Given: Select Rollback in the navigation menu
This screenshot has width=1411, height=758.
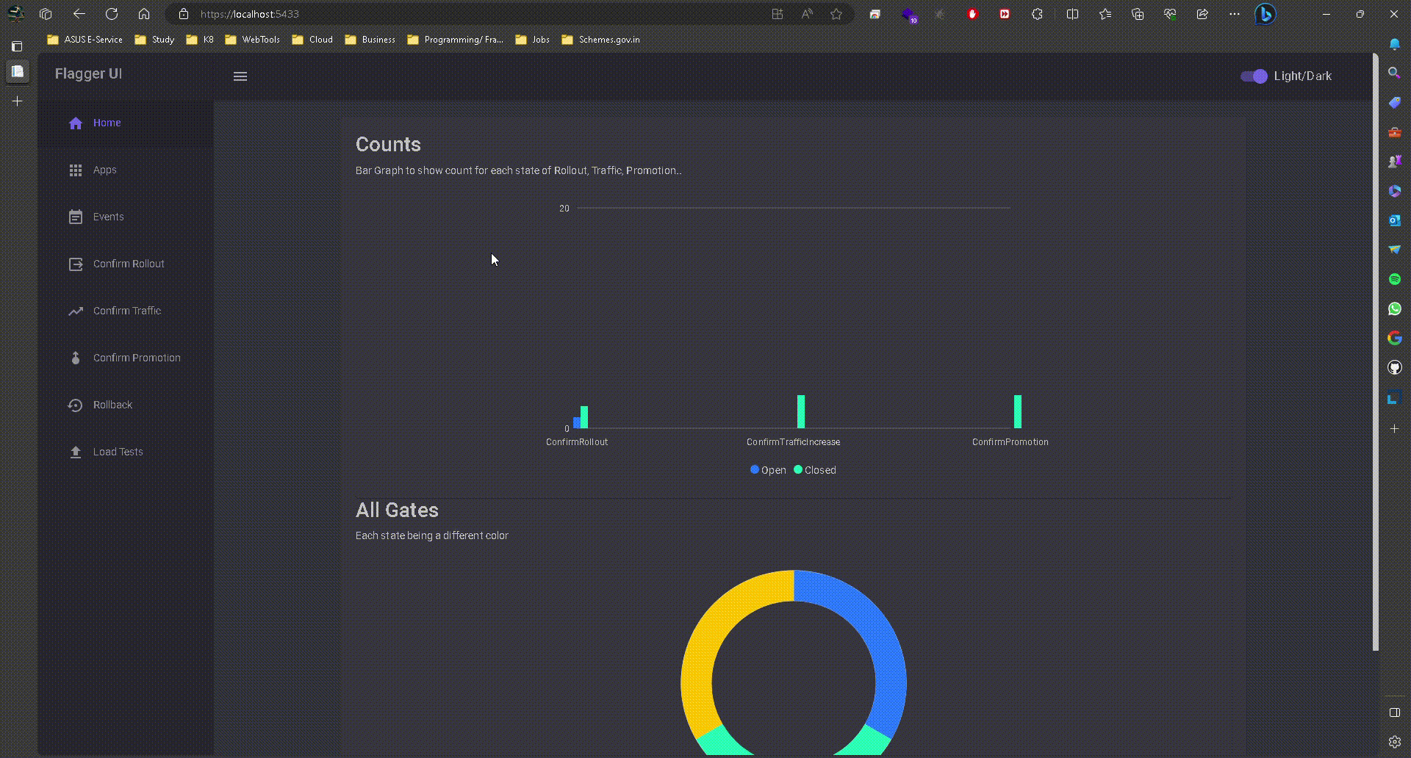Looking at the screenshot, I should 112,405.
